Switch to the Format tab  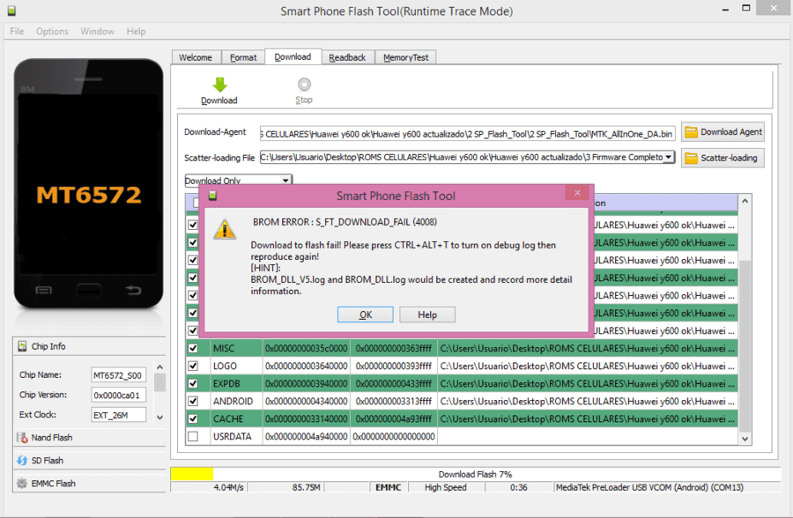(243, 57)
